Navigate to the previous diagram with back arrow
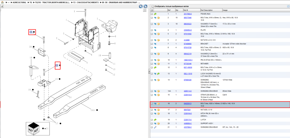 (141, 6)
